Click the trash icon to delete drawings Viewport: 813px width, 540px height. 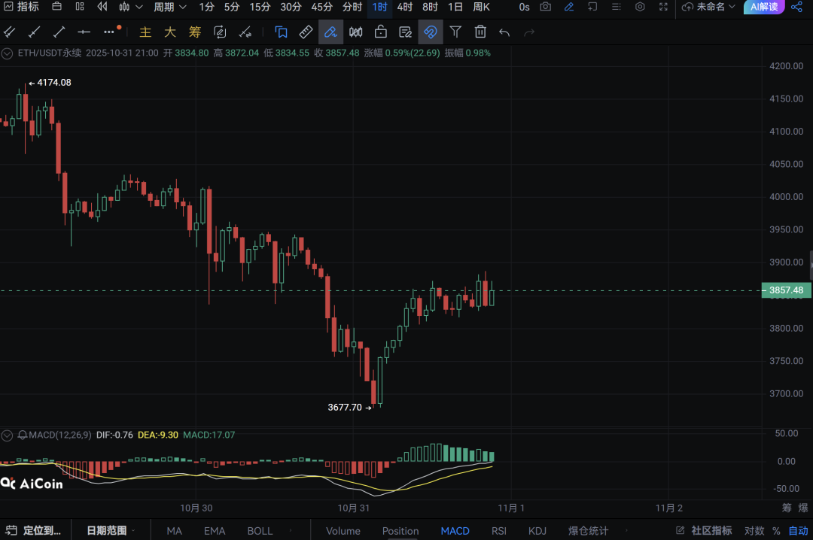pos(480,32)
